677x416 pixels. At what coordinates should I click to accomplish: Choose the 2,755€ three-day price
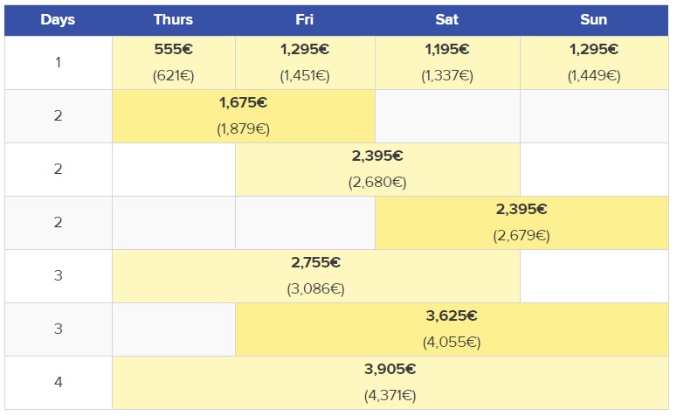(x=315, y=263)
